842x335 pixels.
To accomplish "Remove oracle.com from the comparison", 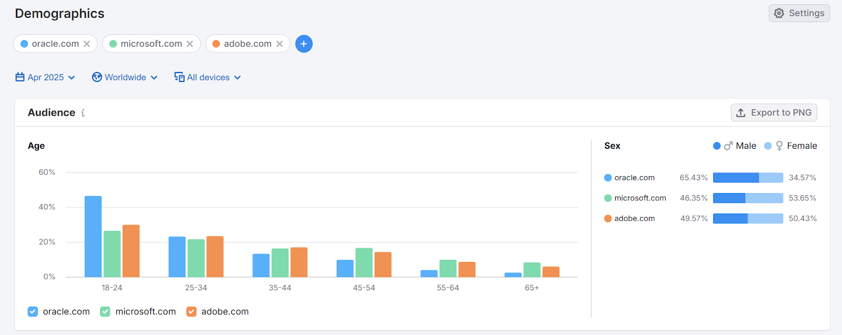I will pos(87,44).
